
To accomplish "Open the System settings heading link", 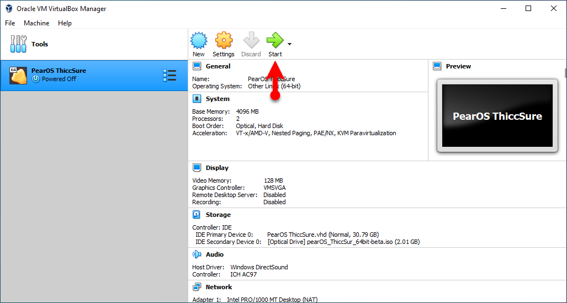I will click(x=218, y=99).
